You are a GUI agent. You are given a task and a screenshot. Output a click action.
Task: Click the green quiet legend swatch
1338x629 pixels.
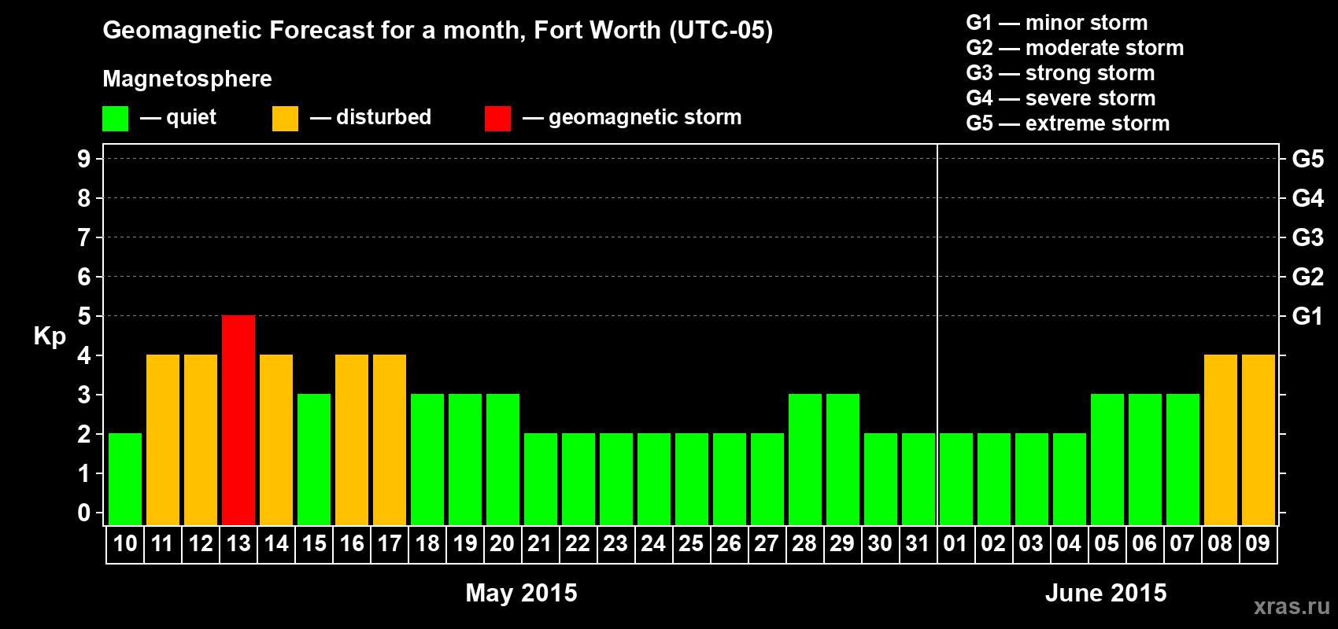click(115, 119)
